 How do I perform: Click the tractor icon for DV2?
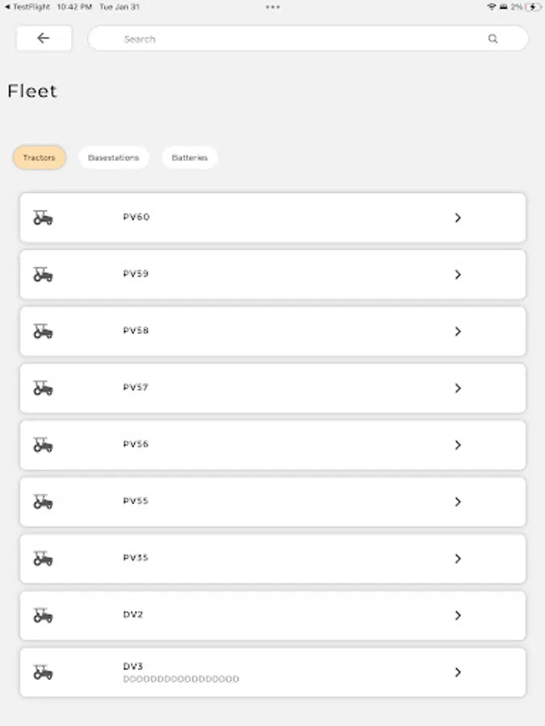[43, 615]
